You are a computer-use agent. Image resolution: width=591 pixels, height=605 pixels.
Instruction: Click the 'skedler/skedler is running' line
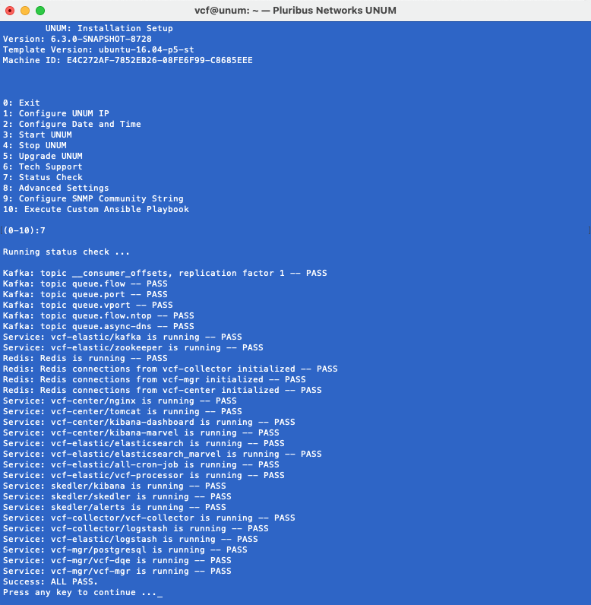pyautogui.click(x=117, y=496)
